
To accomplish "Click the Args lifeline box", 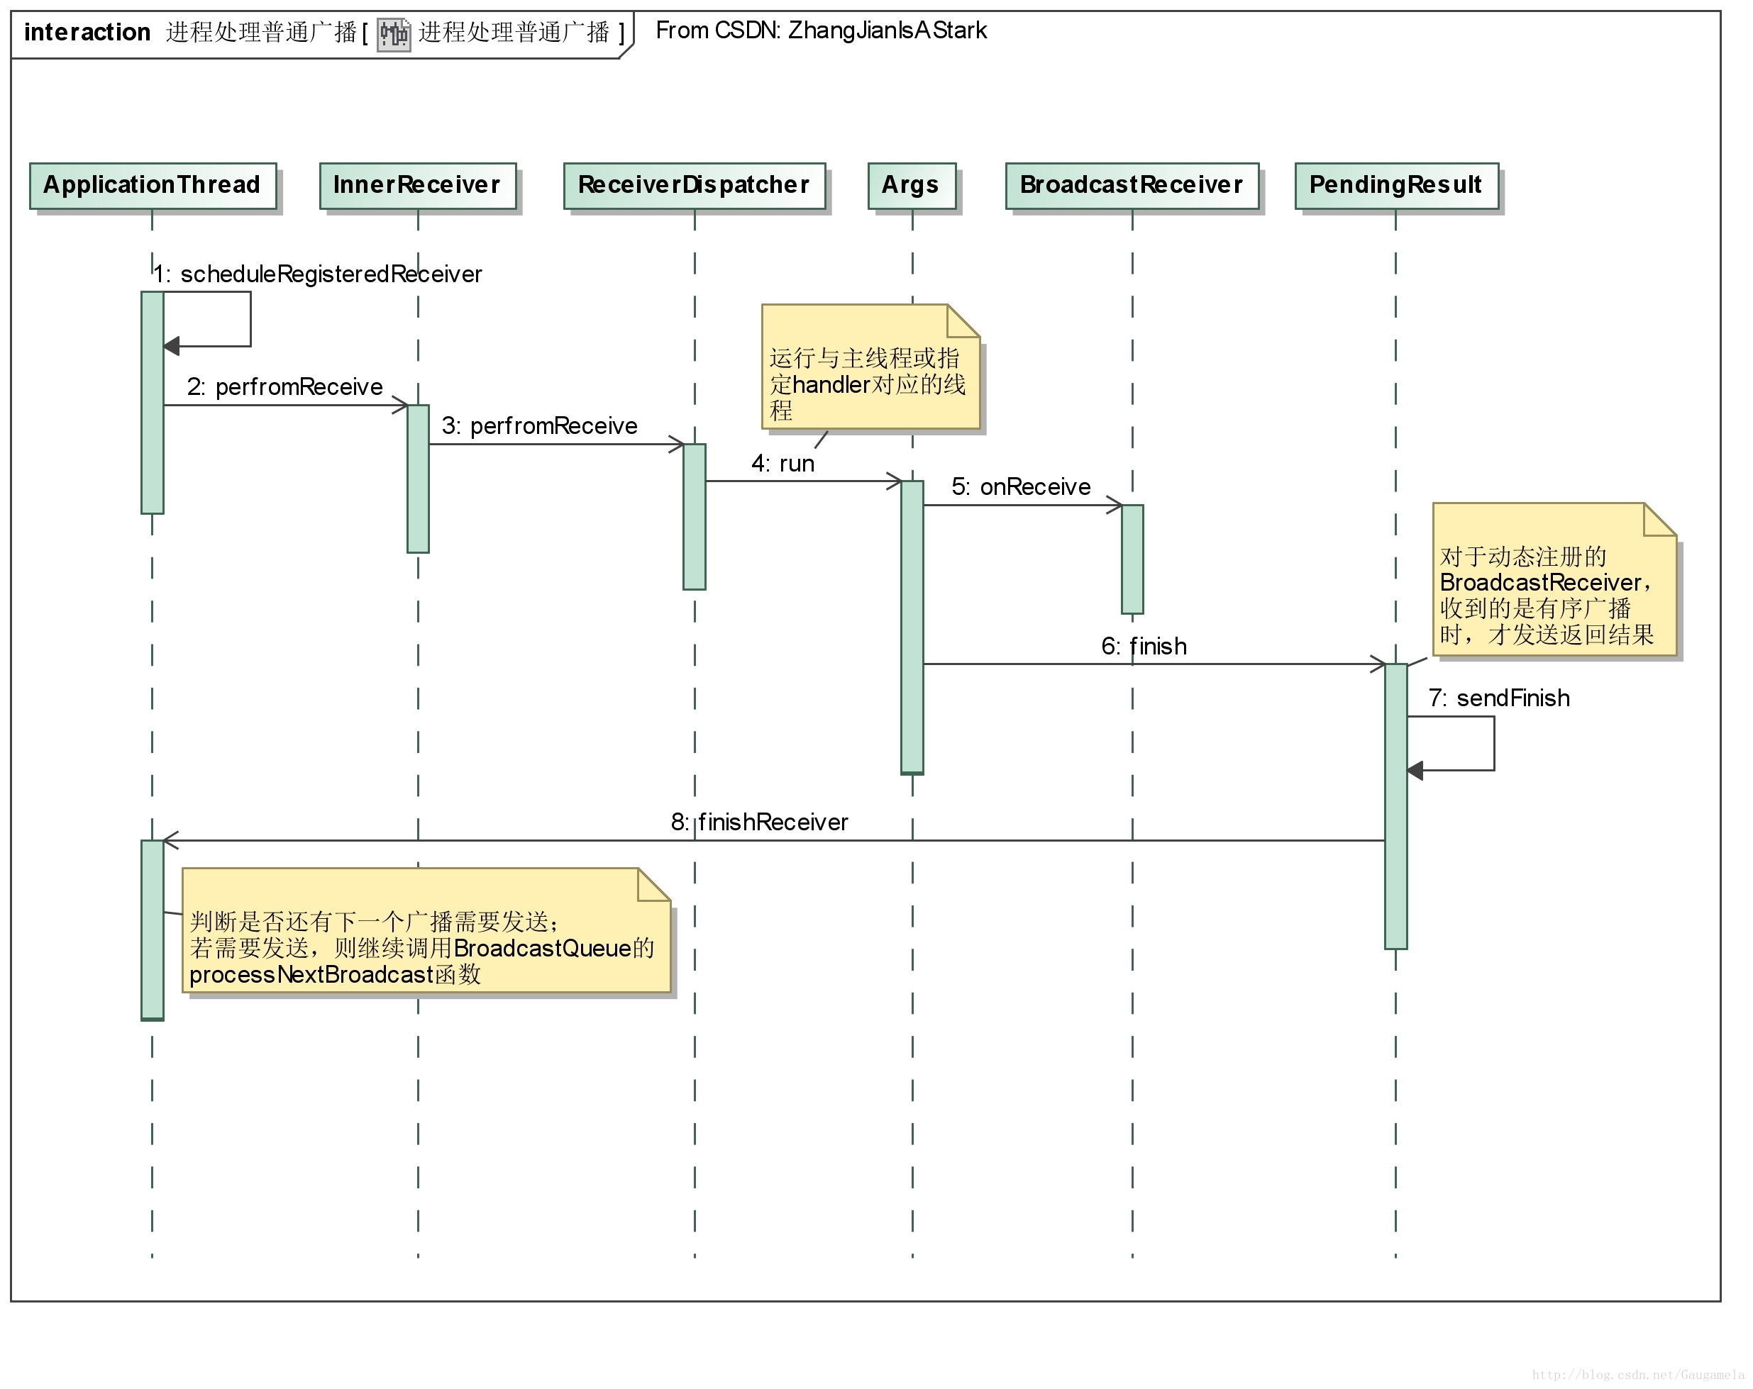I will coord(911,185).
